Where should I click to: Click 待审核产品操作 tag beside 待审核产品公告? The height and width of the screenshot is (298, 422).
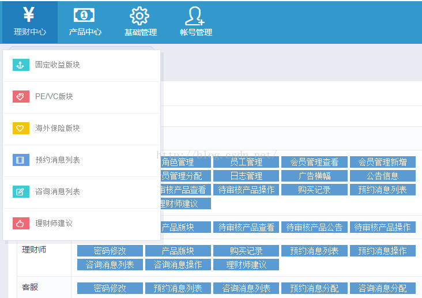382,227
